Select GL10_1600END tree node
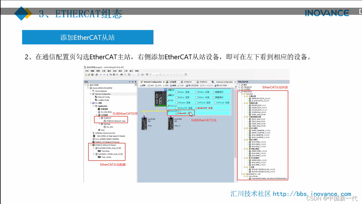 click(x=107, y=139)
